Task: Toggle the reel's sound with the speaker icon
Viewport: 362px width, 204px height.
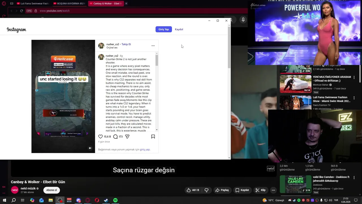Action: tap(90, 148)
